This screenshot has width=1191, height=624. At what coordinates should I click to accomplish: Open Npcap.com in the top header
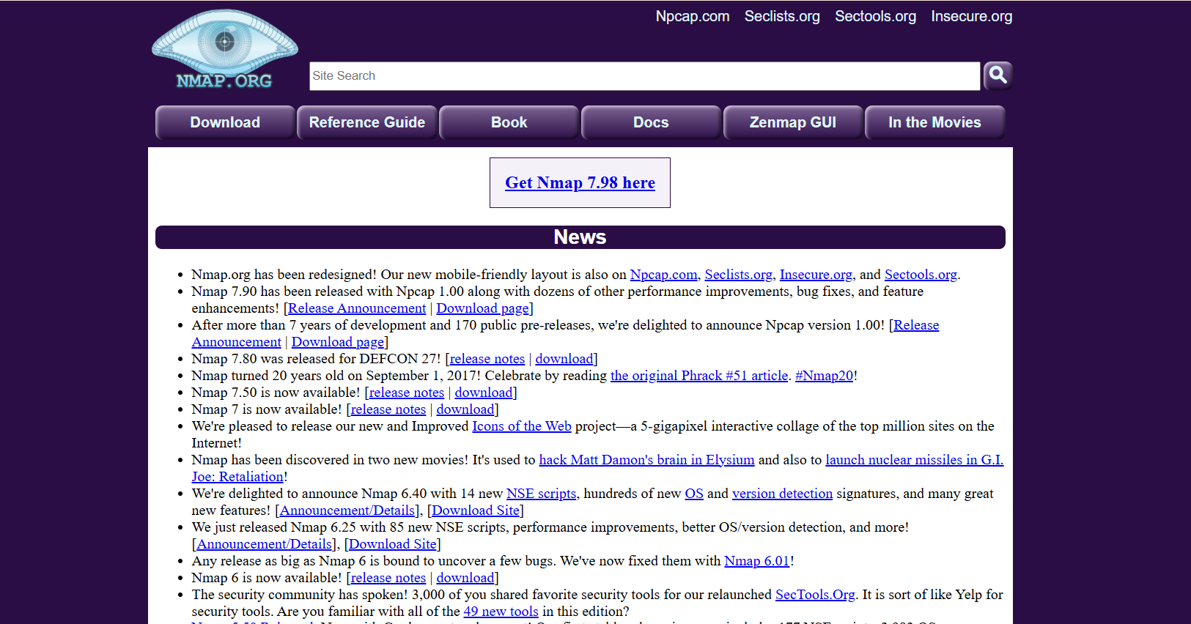pos(692,16)
